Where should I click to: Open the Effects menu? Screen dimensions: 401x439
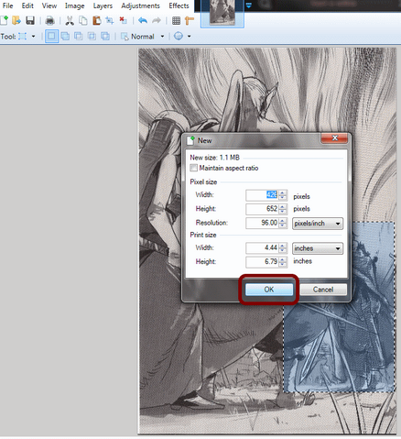(x=179, y=5)
